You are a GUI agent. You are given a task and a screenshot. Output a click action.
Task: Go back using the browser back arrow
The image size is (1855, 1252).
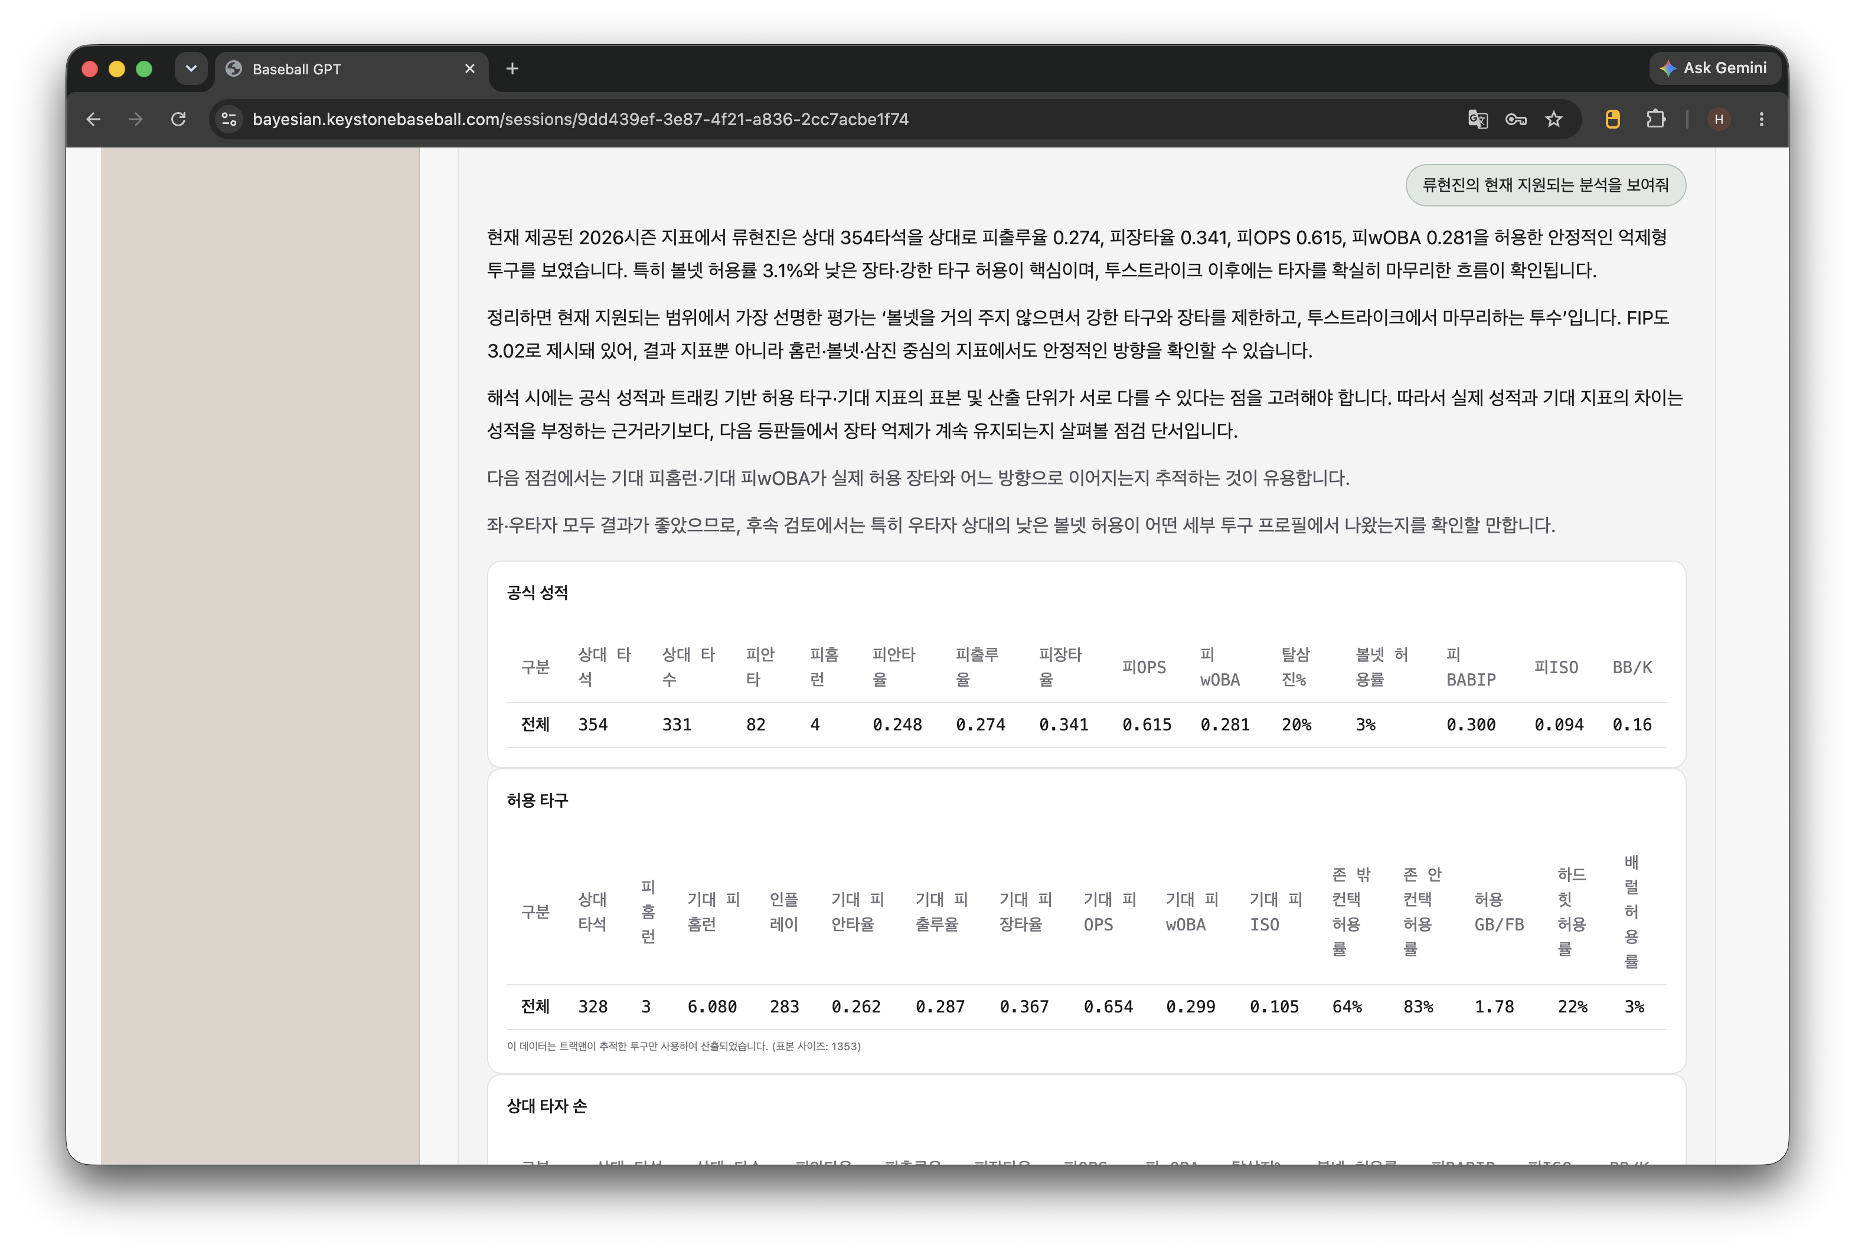[x=93, y=119]
